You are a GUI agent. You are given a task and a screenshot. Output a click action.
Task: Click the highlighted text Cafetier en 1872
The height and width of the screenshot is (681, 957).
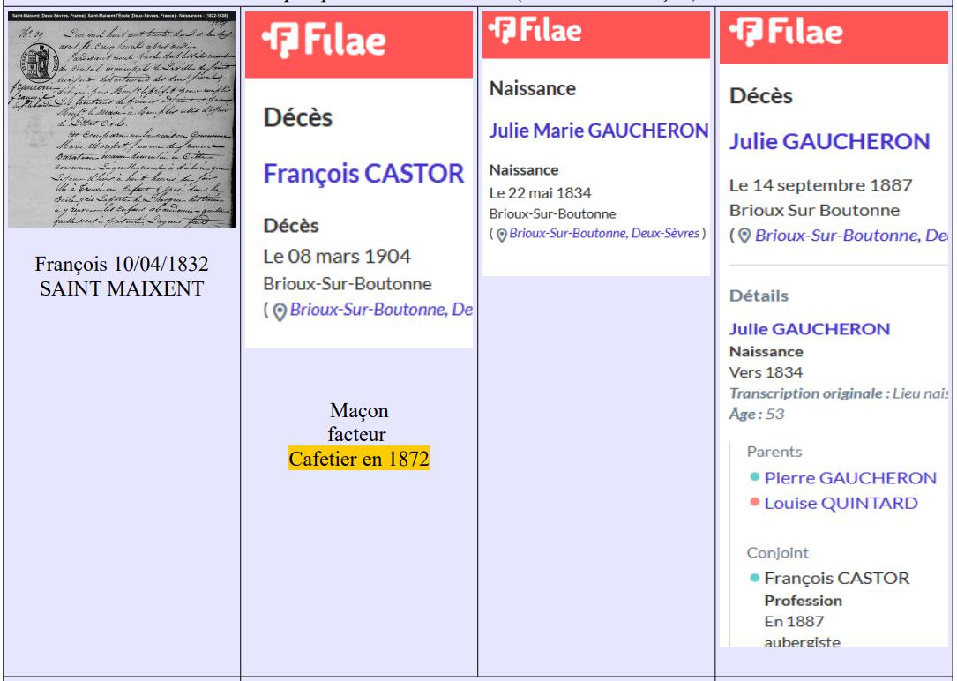[x=359, y=459]
